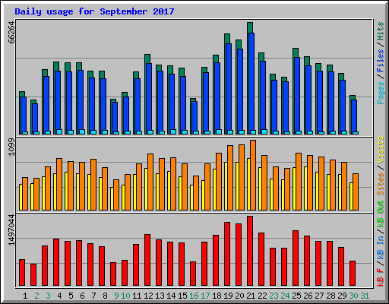The height and width of the screenshot is (304, 389).
Task: Select day 29 on the x-axis
Action: tap(342, 296)
